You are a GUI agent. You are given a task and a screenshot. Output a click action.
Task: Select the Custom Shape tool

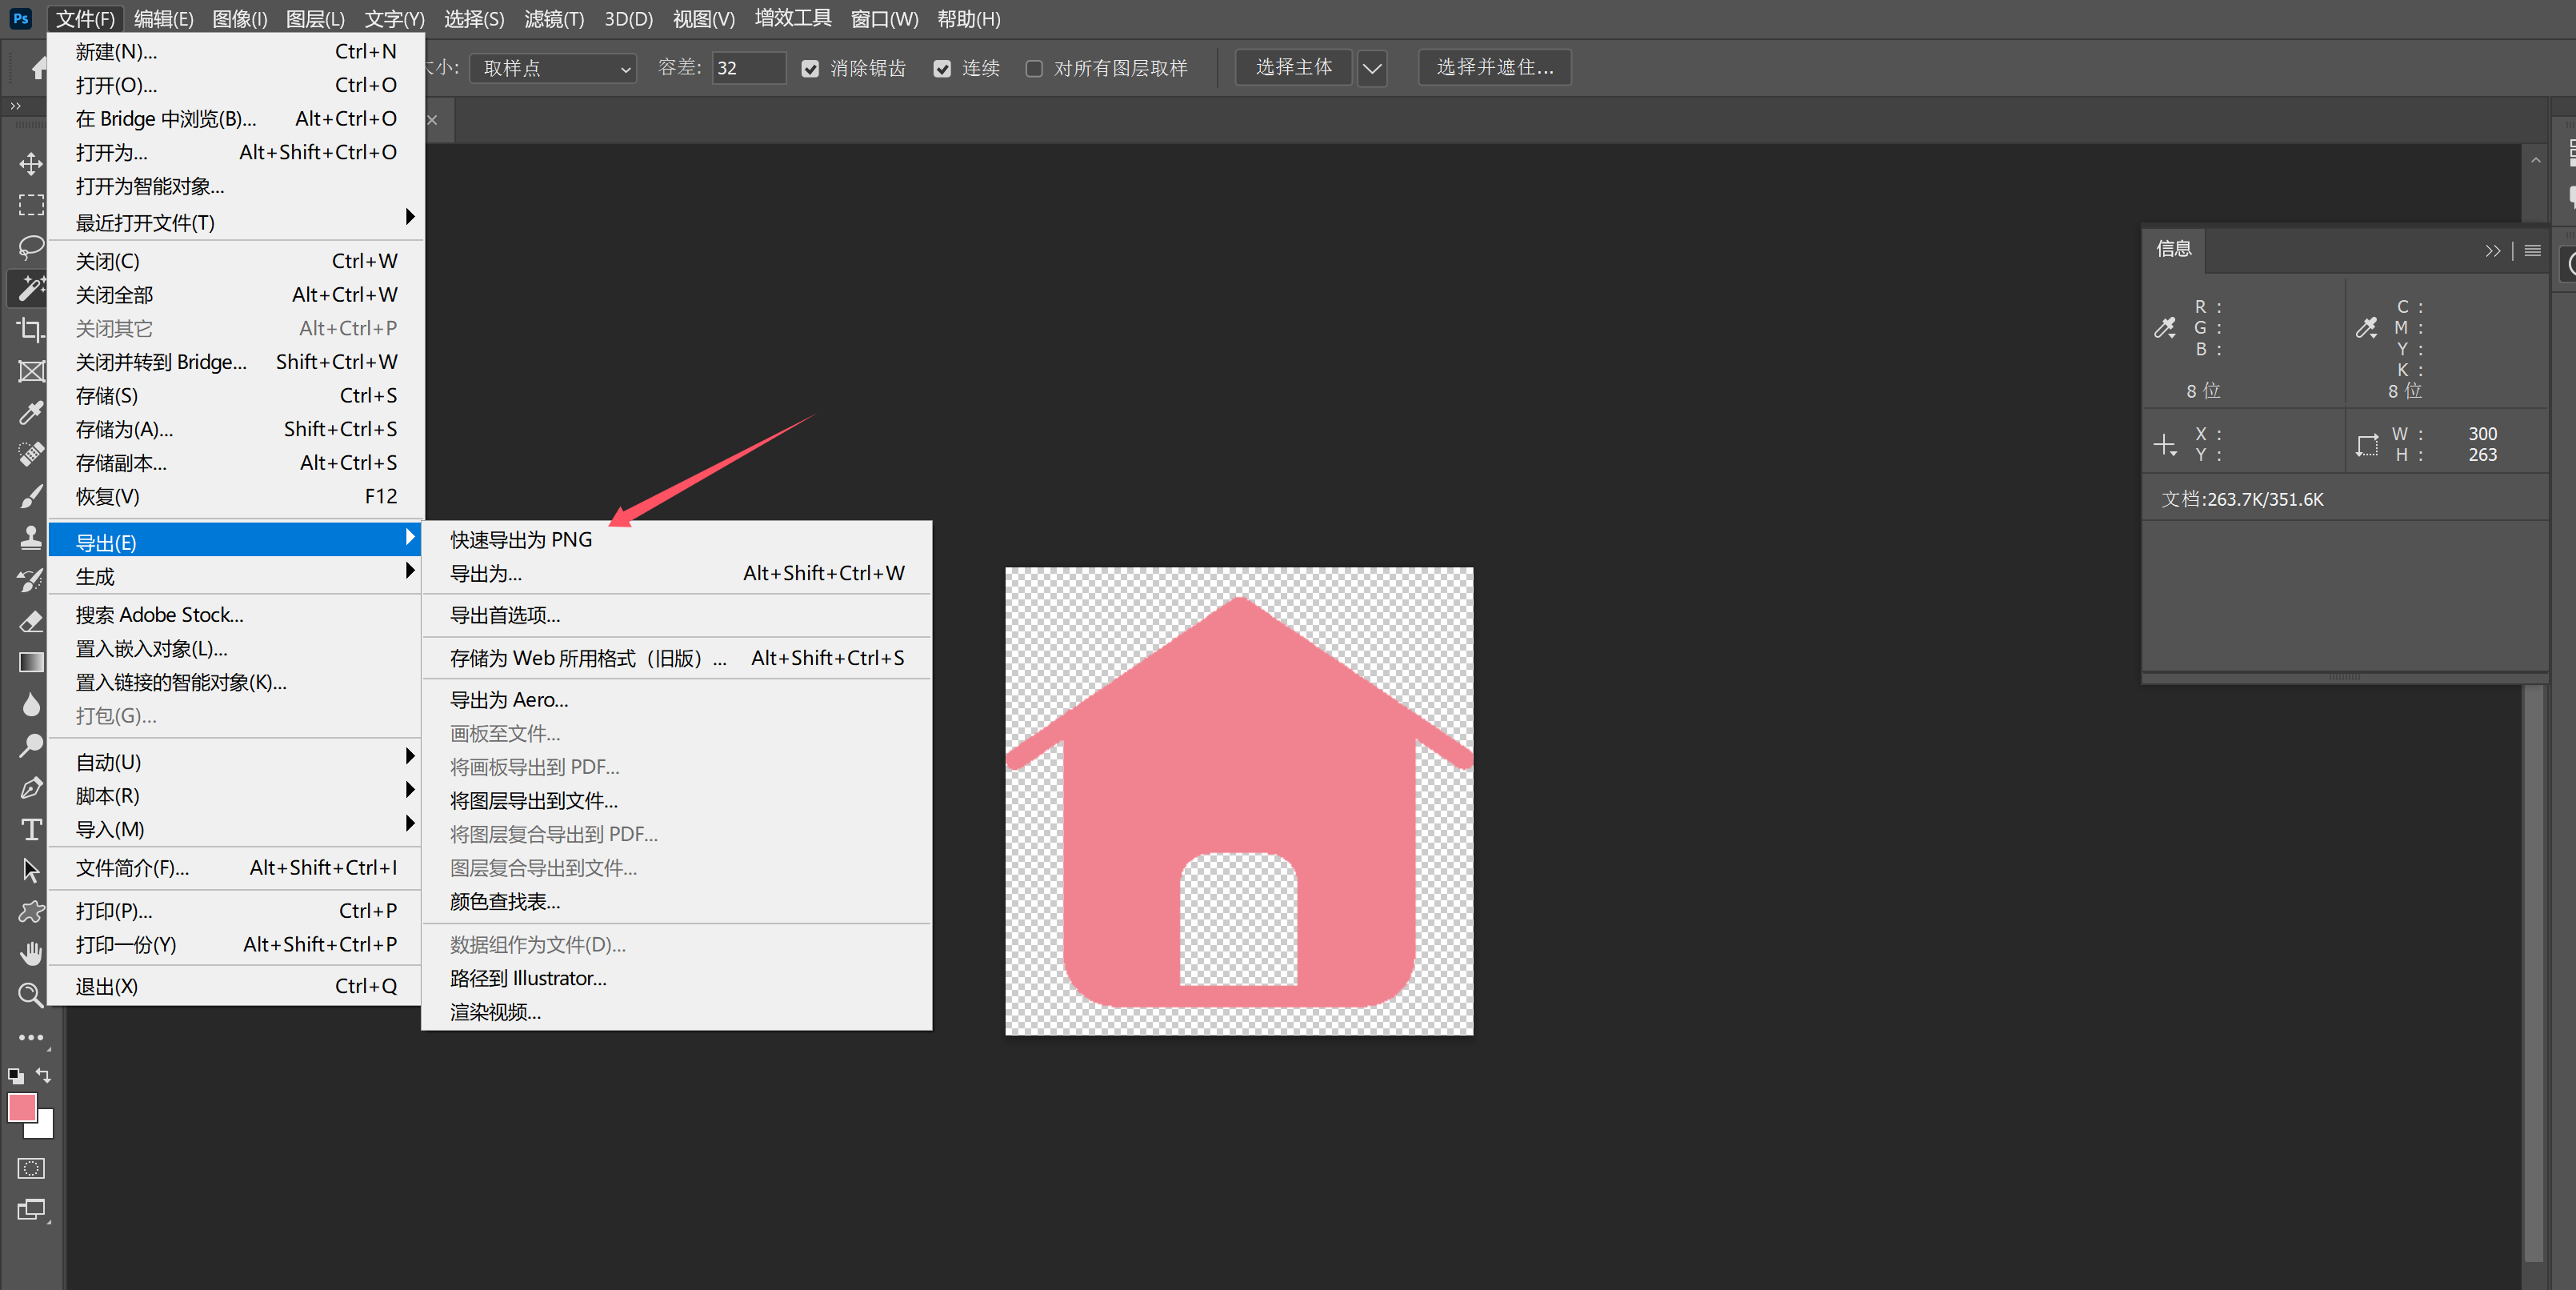coord(31,912)
